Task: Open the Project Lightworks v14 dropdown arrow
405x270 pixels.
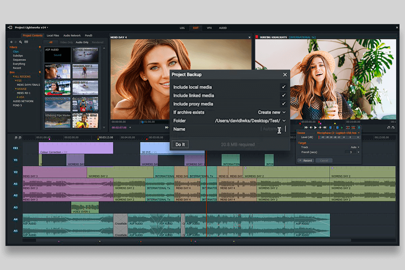Action: 47,27
